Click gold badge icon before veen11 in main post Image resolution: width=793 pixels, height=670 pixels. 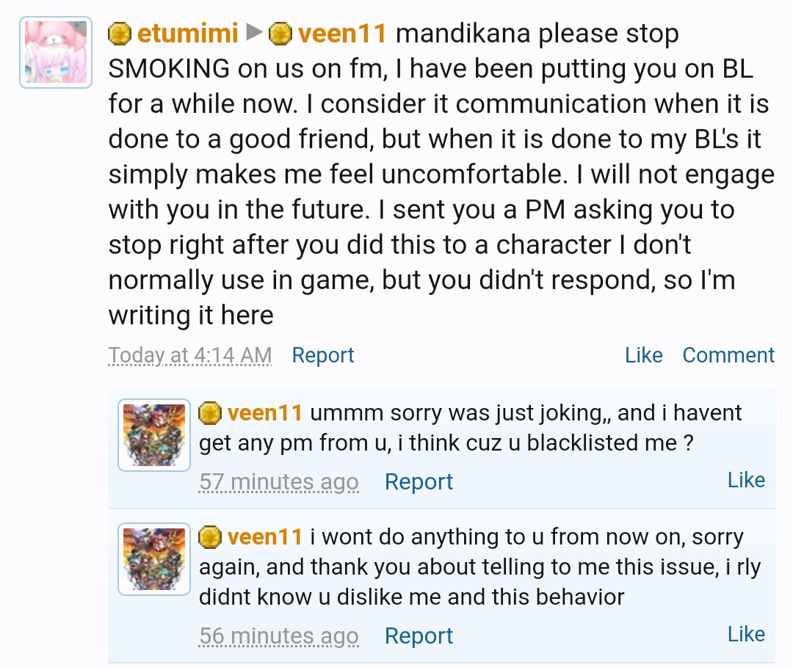click(x=279, y=34)
